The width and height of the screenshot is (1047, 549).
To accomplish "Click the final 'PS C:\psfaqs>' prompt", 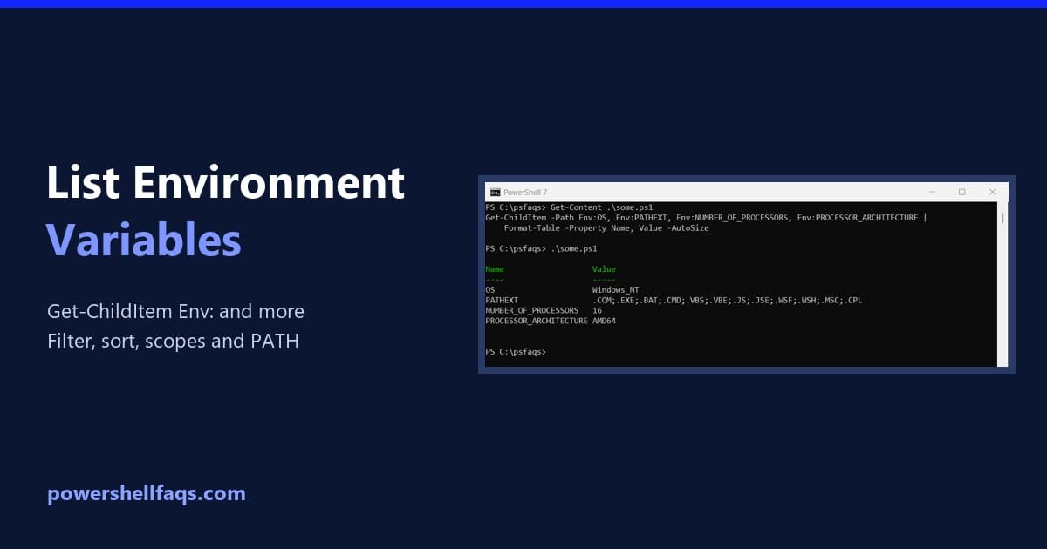I will 516,351.
